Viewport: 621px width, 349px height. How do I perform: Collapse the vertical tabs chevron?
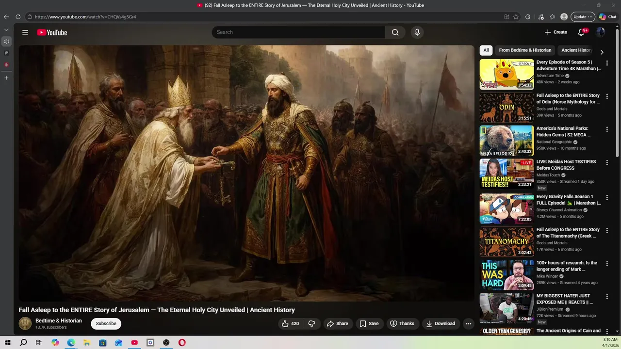pos(6,30)
